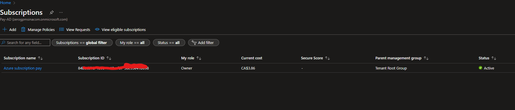Click the Add subscription plus icon
The image size is (515, 110).
coord(5,30)
